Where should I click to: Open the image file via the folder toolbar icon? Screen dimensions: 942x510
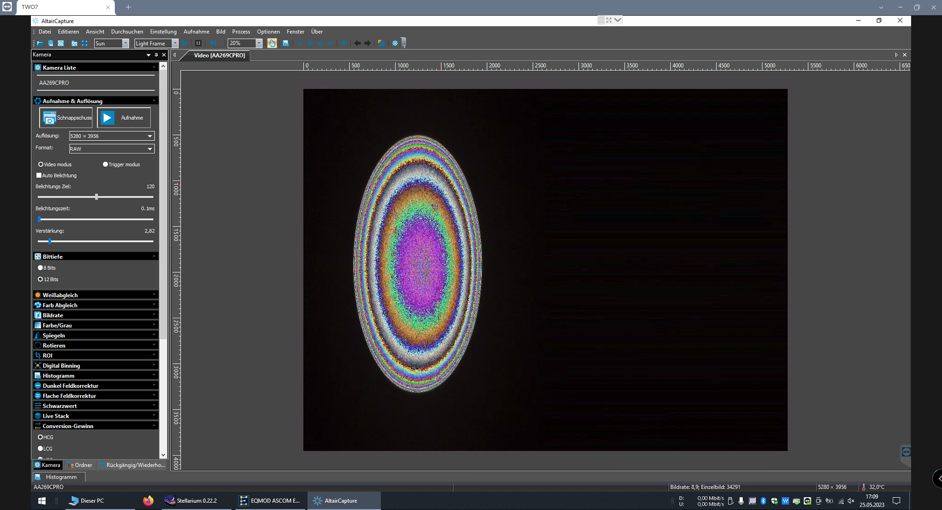[x=40, y=43]
